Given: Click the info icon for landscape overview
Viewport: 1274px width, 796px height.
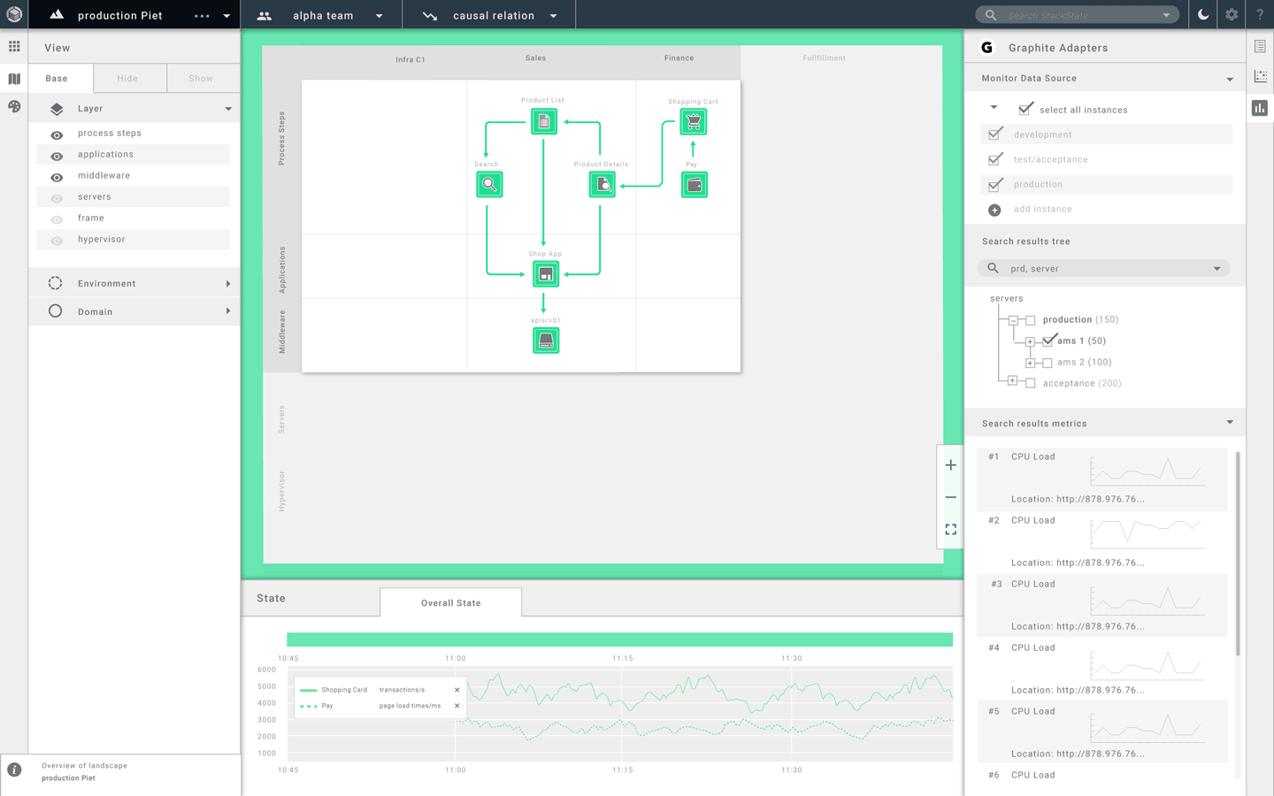Looking at the screenshot, I should pos(14,769).
